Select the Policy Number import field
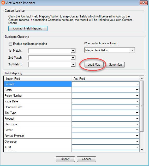 click(x=38, y=96)
